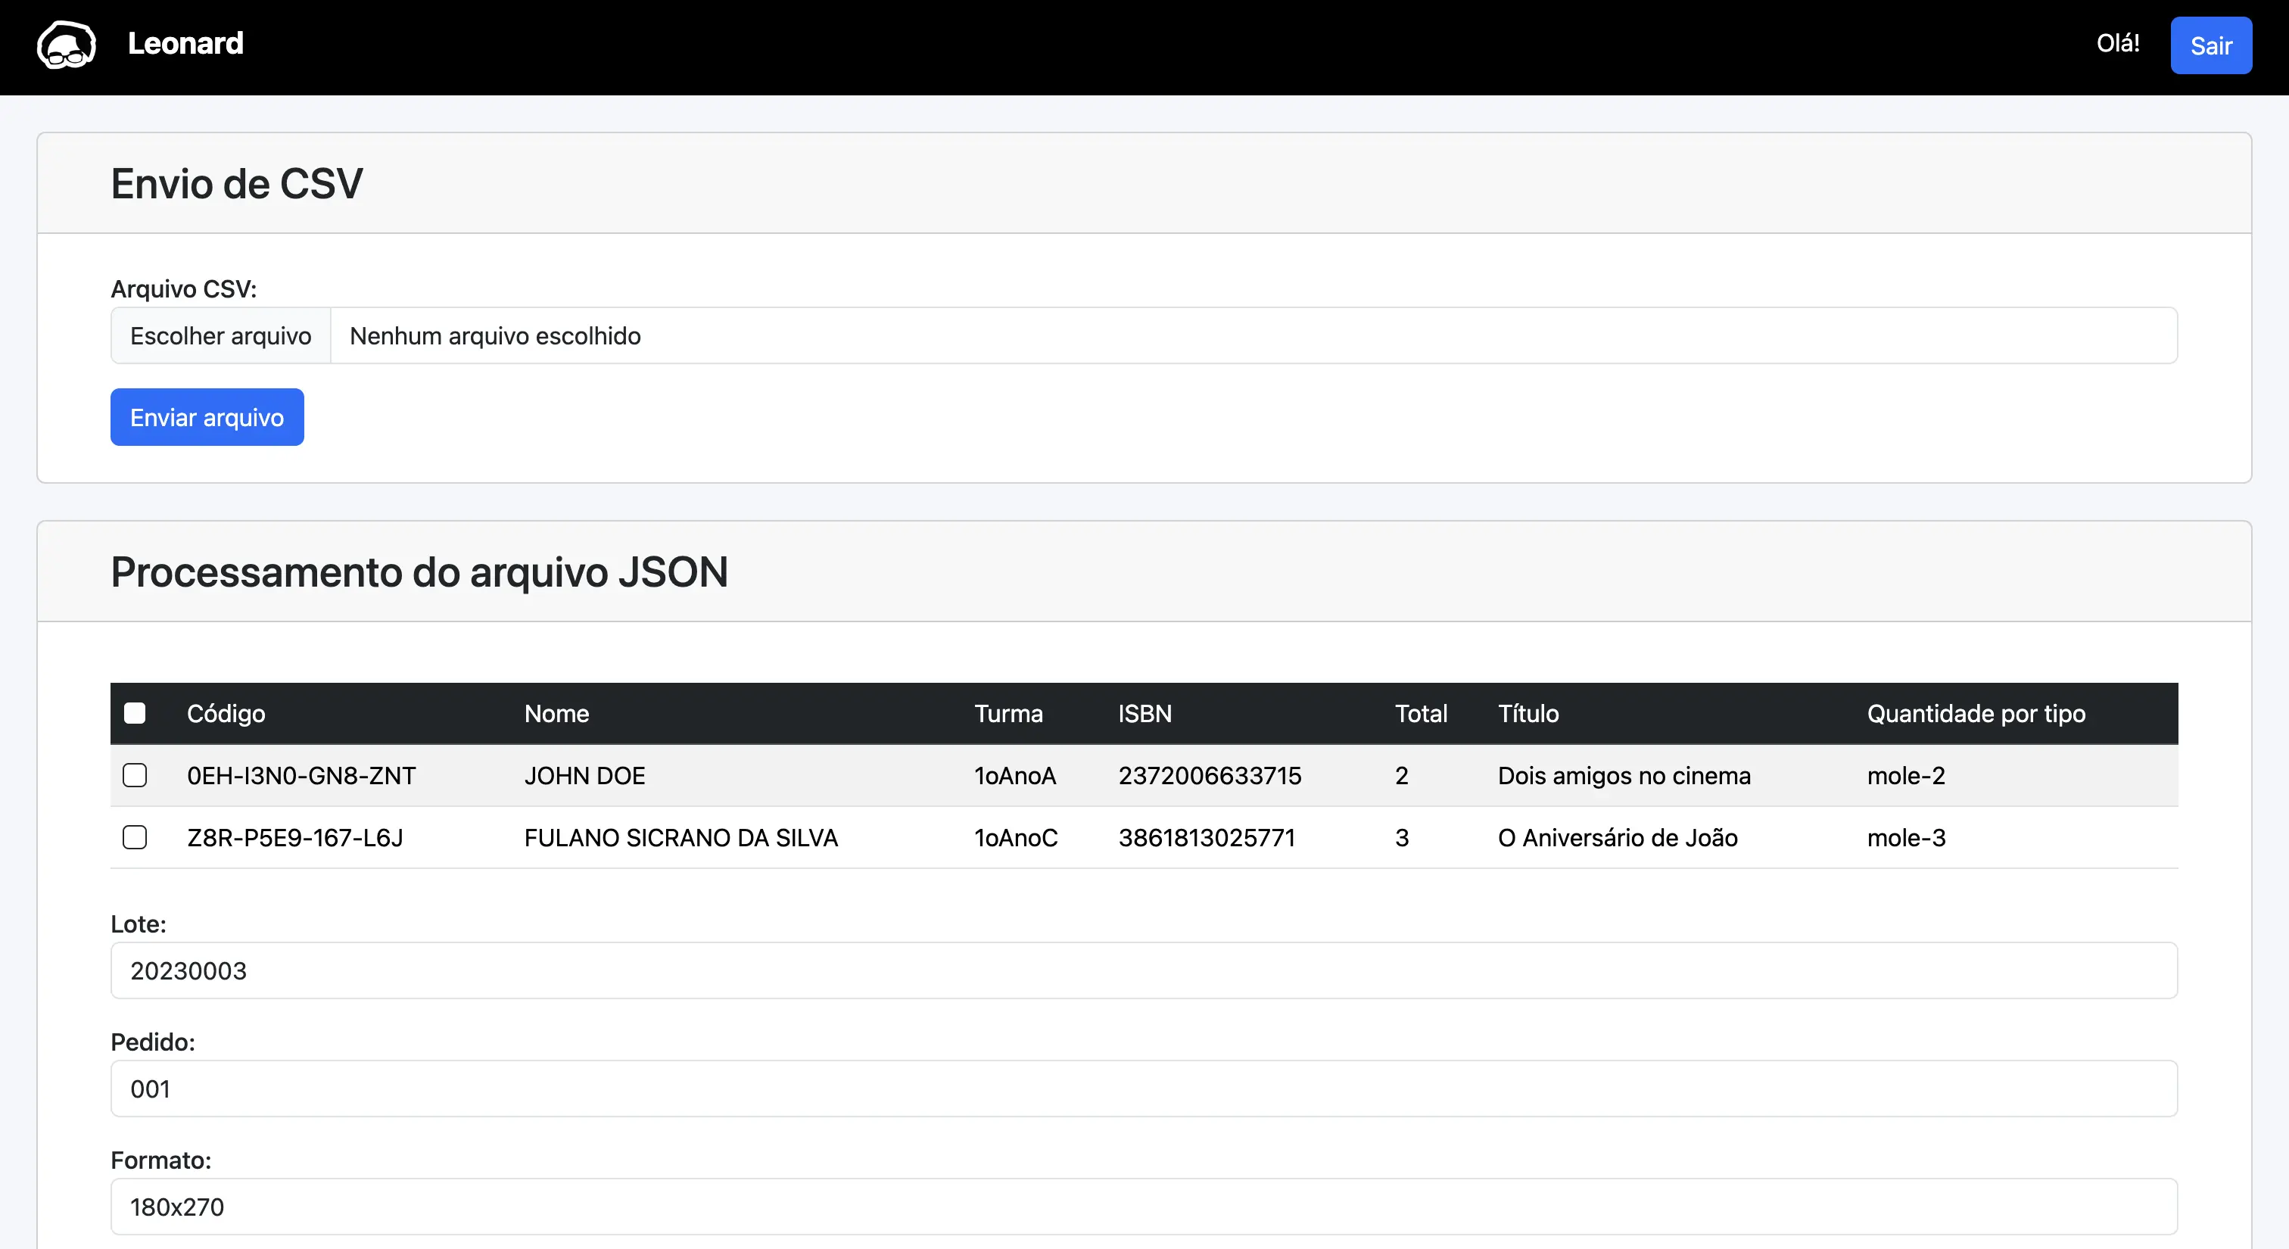Click the Leonard logo icon
The width and height of the screenshot is (2289, 1249).
click(x=66, y=45)
